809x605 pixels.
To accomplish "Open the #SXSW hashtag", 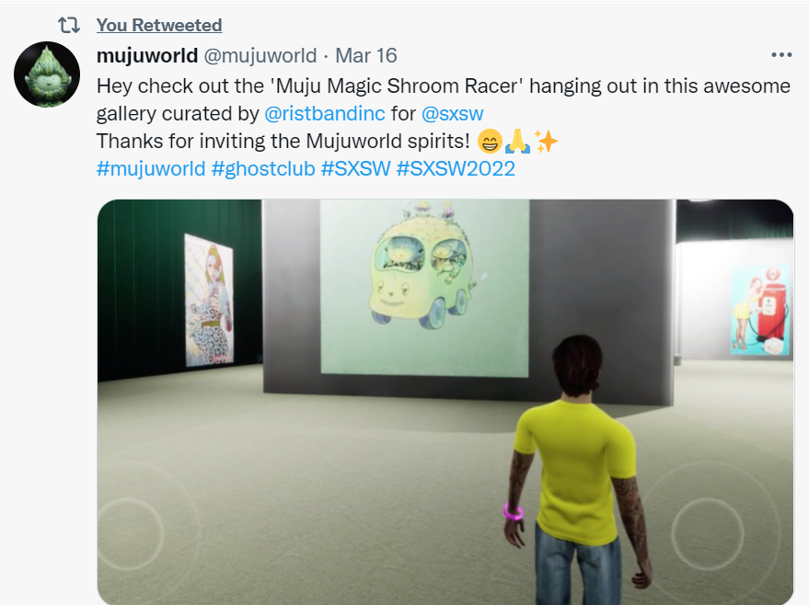I will [x=355, y=168].
